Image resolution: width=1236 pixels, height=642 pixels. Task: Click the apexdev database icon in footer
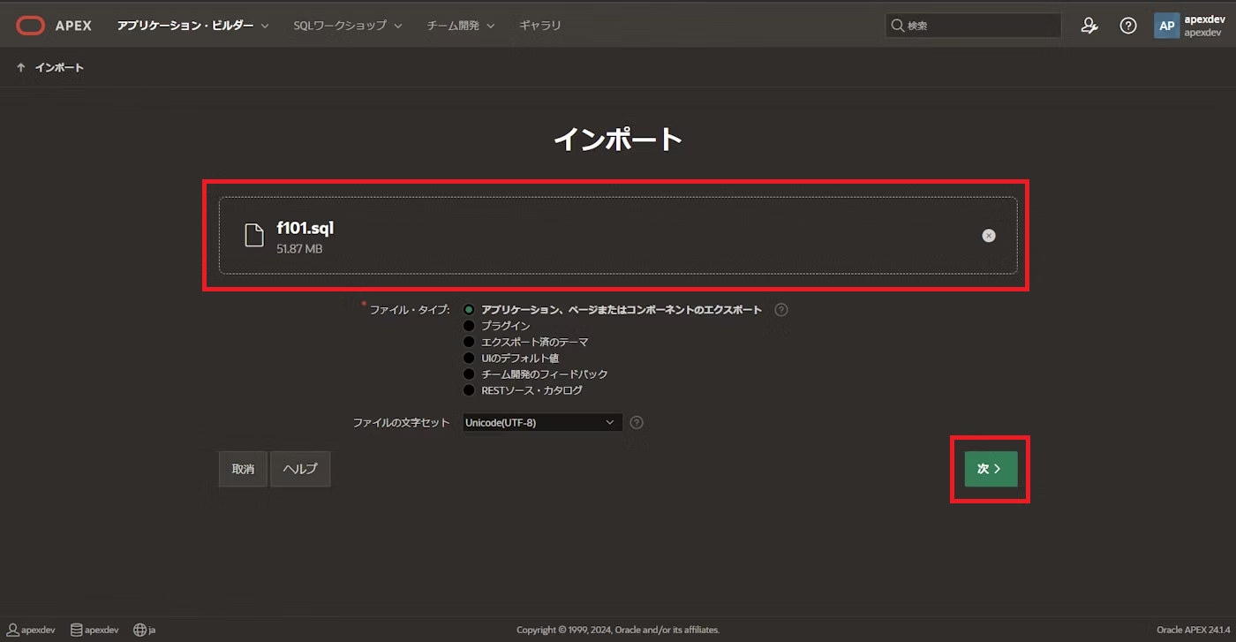(x=77, y=630)
